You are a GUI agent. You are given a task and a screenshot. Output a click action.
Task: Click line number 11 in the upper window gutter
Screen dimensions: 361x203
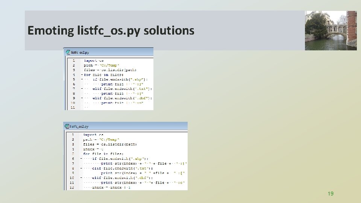(x=73, y=108)
